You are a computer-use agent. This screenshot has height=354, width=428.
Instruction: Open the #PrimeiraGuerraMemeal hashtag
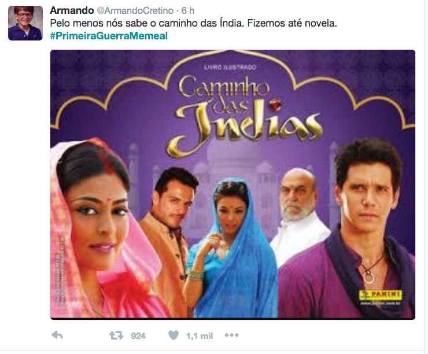click(109, 36)
